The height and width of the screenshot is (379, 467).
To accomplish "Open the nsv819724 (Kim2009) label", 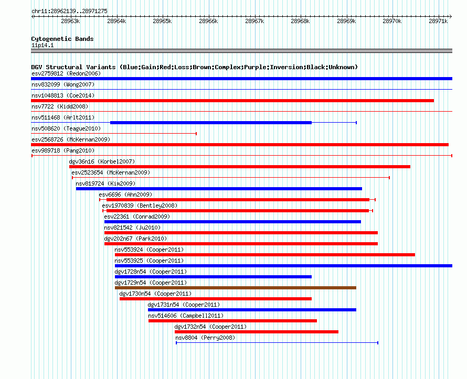I will point(105,183).
